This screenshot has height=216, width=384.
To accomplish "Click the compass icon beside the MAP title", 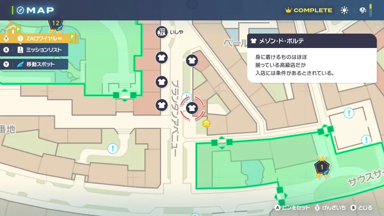I will tap(21, 10).
